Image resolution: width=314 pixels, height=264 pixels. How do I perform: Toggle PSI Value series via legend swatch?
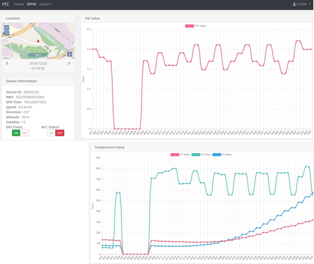click(189, 26)
